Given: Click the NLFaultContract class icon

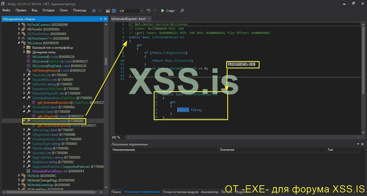Looking at the screenshot, I should [23, 25].
